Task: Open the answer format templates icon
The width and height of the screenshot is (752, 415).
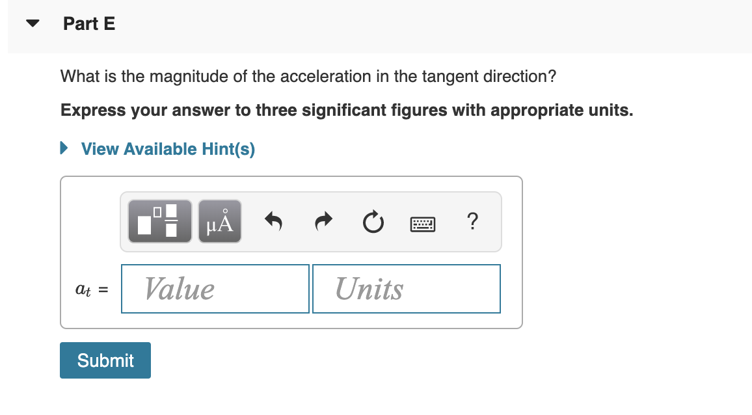Action: pos(159,221)
